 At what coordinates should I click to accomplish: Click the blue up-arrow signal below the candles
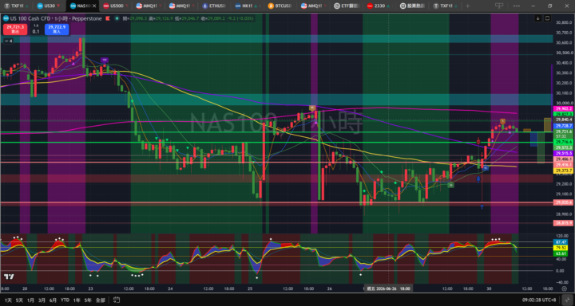click(x=482, y=207)
